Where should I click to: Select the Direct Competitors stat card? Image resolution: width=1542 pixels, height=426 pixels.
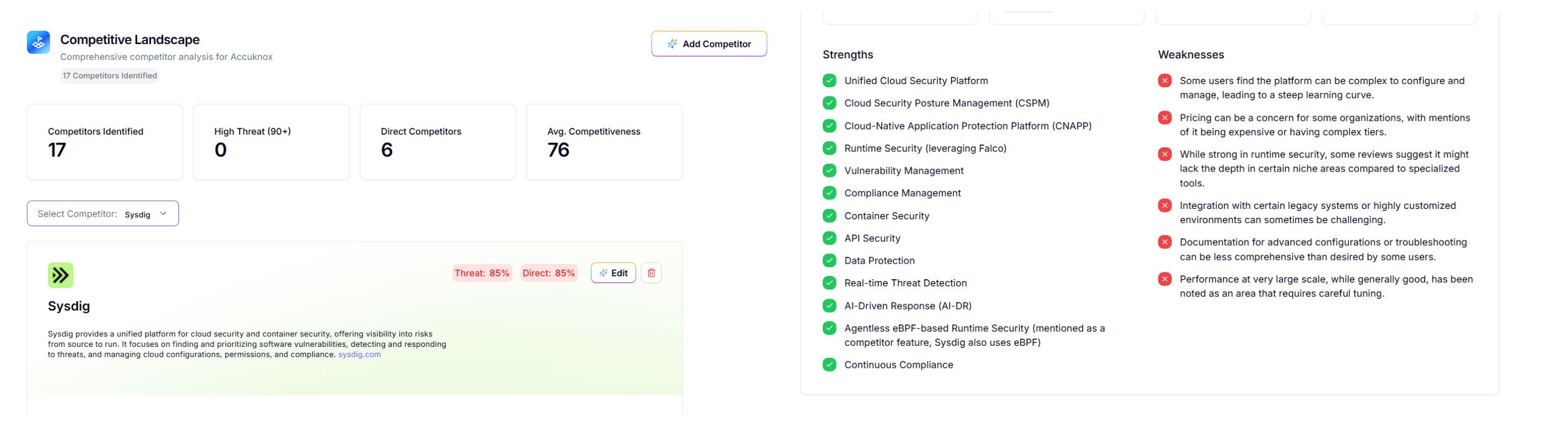pyautogui.click(x=438, y=142)
